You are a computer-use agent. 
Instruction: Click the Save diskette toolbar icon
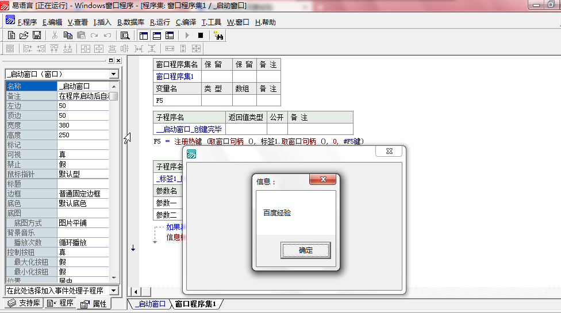pyautogui.click(x=36, y=36)
